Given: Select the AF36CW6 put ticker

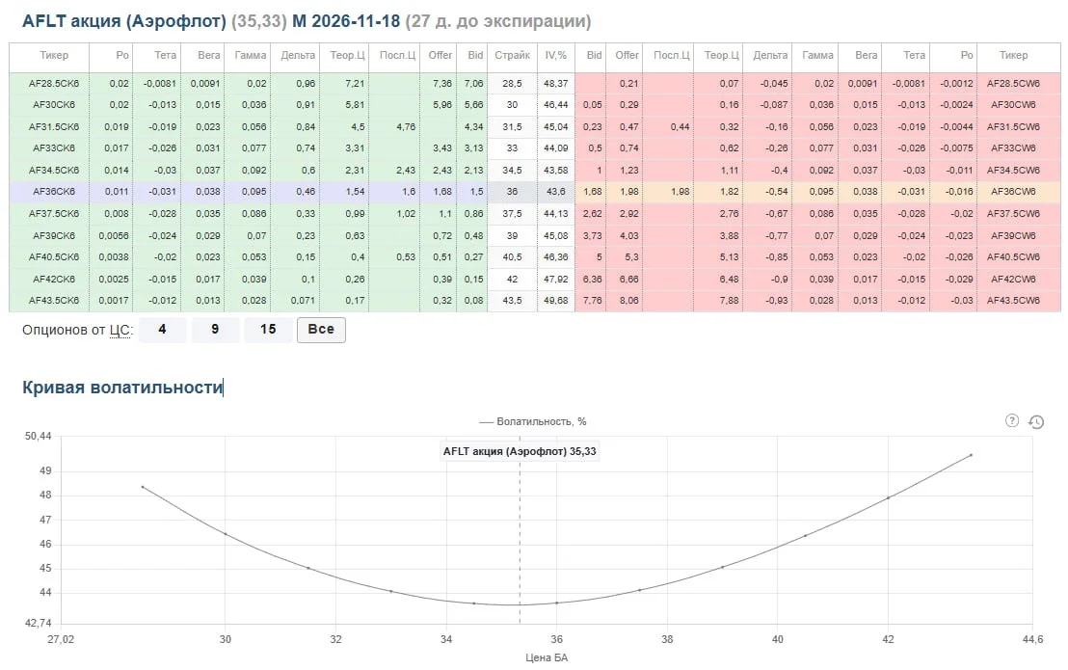Looking at the screenshot, I should pos(1013,191).
